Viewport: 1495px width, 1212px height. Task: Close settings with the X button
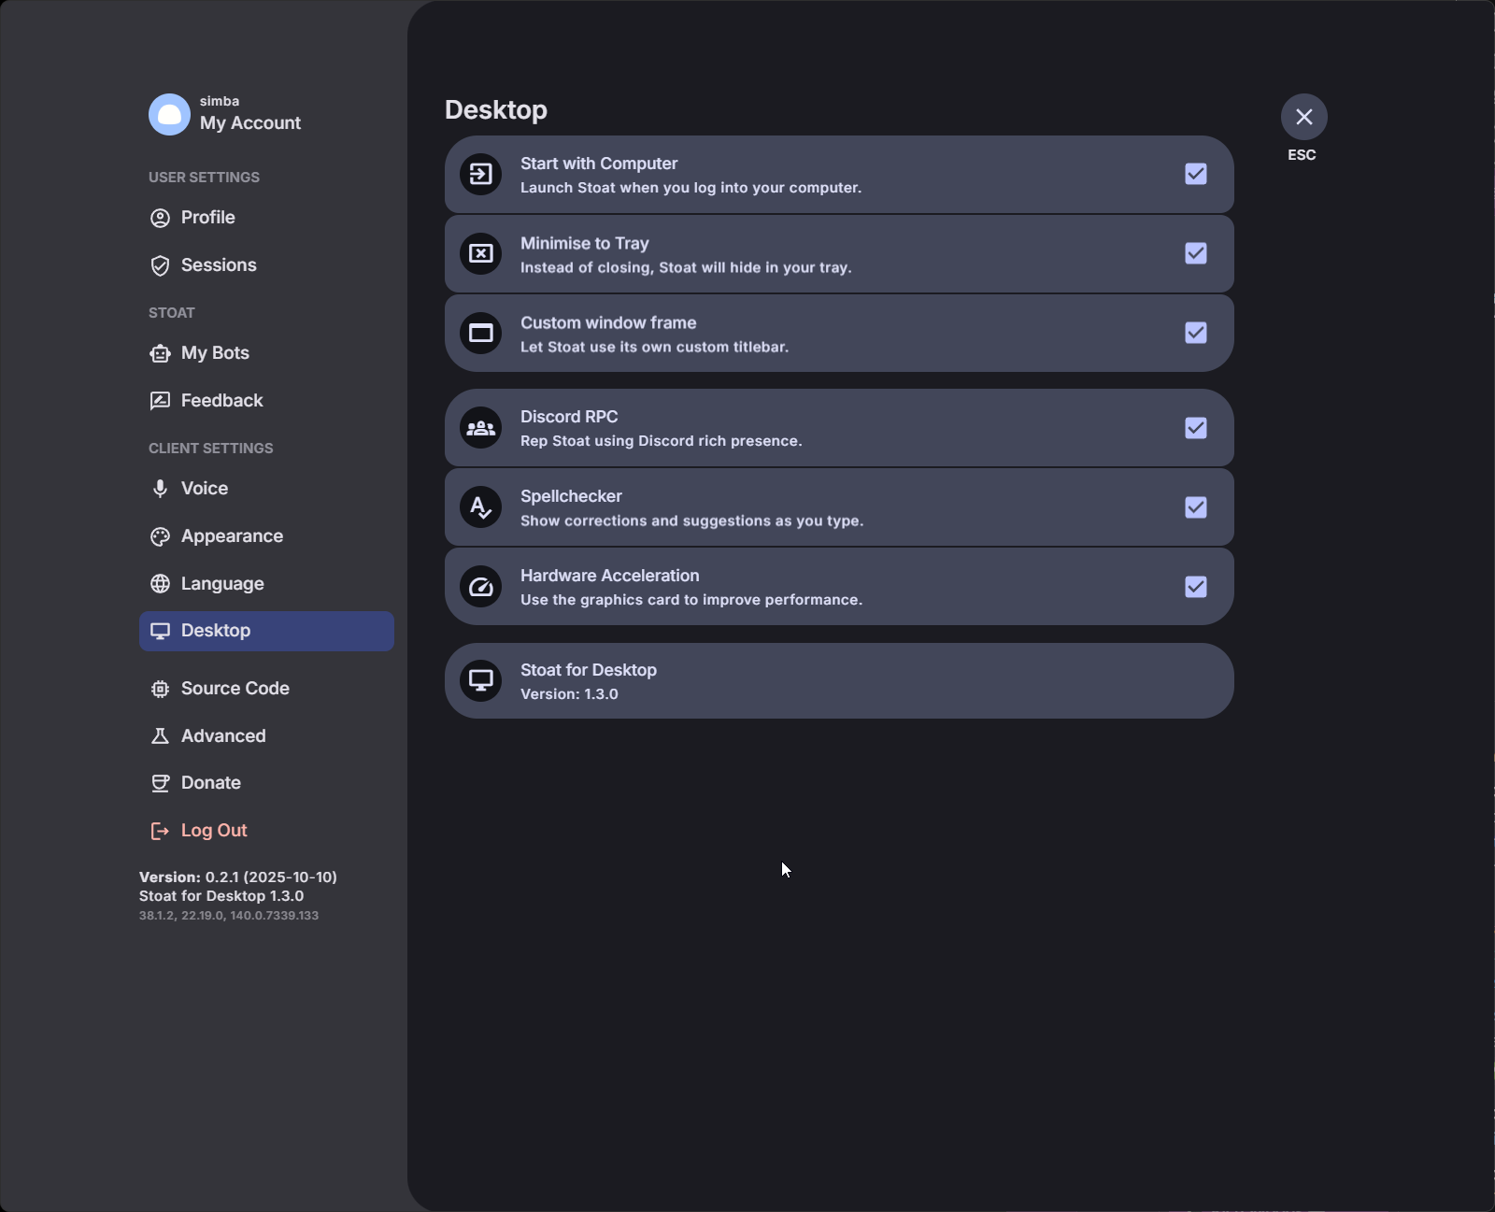pos(1304,117)
